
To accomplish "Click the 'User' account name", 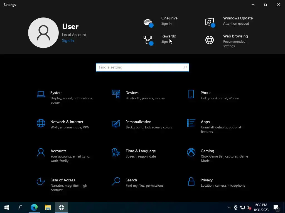I will click(70, 27).
